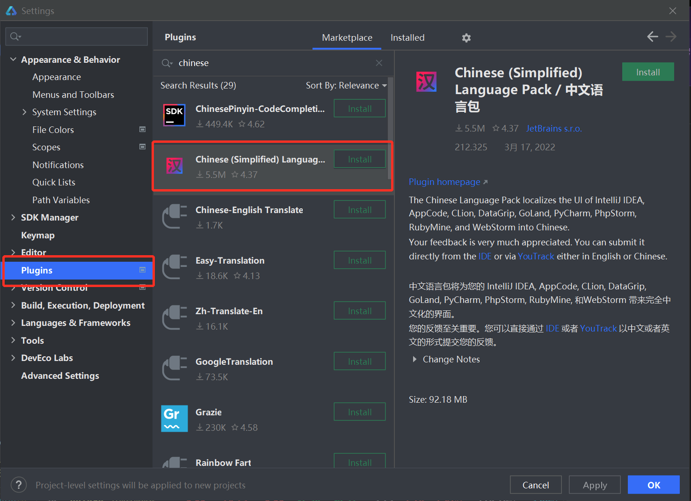Open Path Variables settings
This screenshot has height=501, width=691.
click(x=61, y=200)
